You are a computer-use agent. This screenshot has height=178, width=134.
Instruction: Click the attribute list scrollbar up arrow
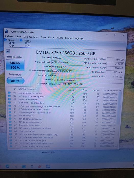120,90
